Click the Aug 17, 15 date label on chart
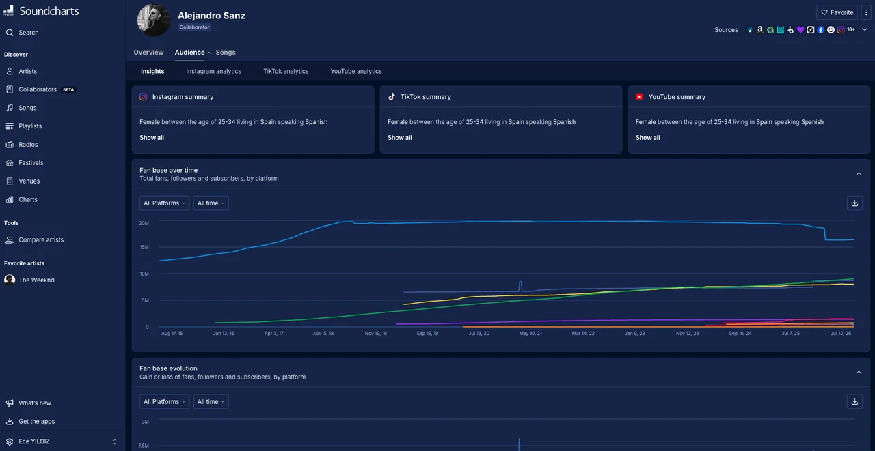The width and height of the screenshot is (875, 451). (x=172, y=334)
